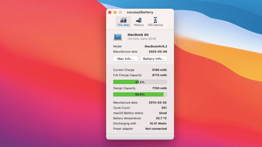Click the 2024-05-06 manufacture date
Screen dimensions: 262x147
pyautogui.click(x=158, y=52)
